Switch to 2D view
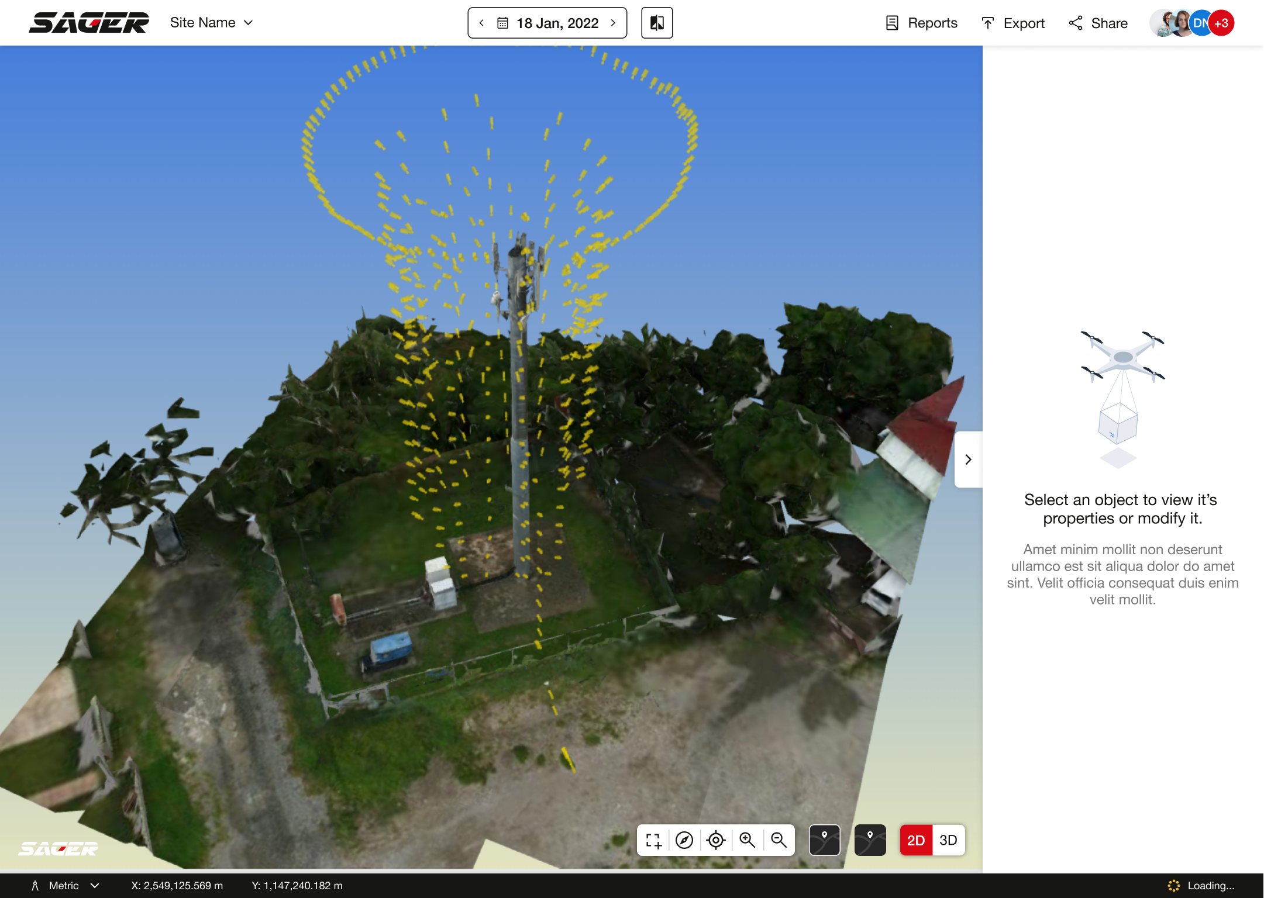The height and width of the screenshot is (898, 1264). pos(916,840)
